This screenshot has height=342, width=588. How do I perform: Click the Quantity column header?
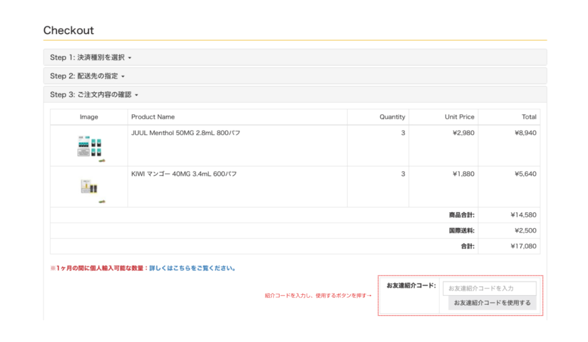point(392,117)
